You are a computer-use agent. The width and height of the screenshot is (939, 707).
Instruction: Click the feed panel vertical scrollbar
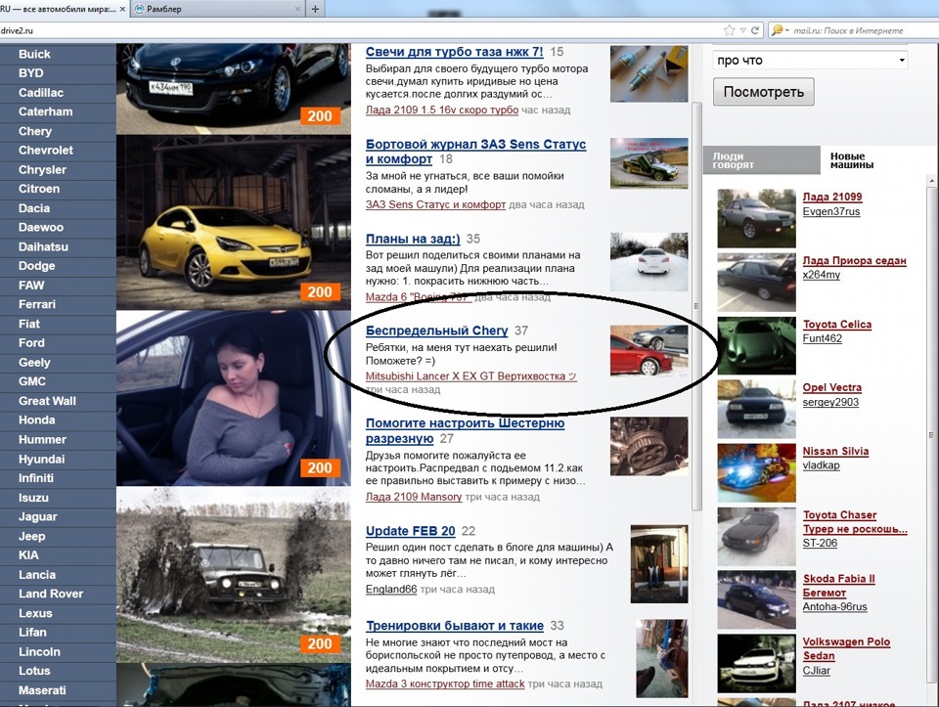point(696,305)
